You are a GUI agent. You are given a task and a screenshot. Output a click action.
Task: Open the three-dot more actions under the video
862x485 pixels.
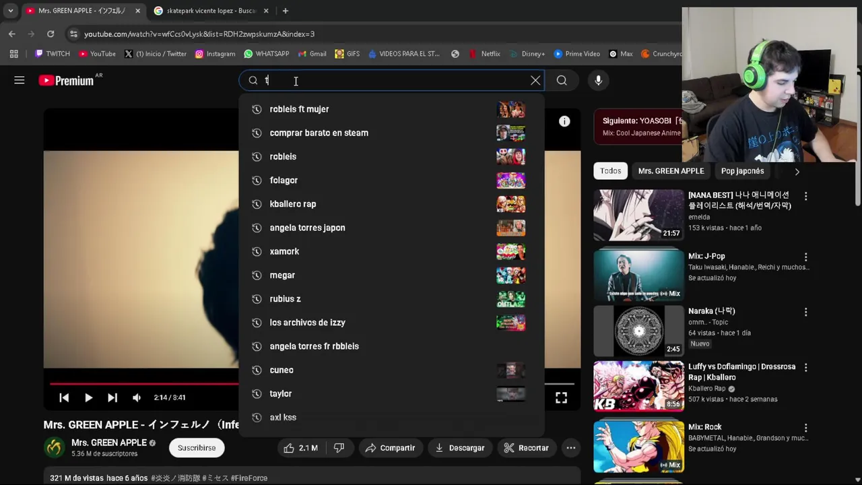[571, 448]
